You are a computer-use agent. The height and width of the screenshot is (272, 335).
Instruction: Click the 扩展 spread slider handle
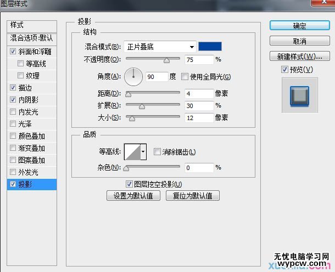click(142, 106)
